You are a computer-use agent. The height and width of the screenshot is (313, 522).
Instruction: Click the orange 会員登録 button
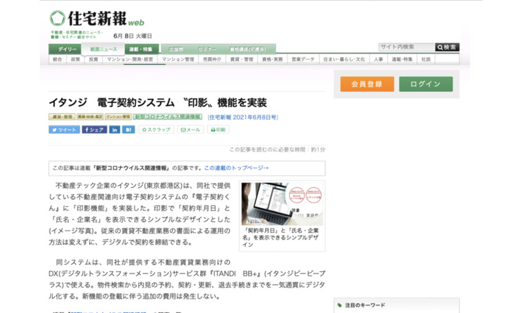pyautogui.click(x=367, y=84)
